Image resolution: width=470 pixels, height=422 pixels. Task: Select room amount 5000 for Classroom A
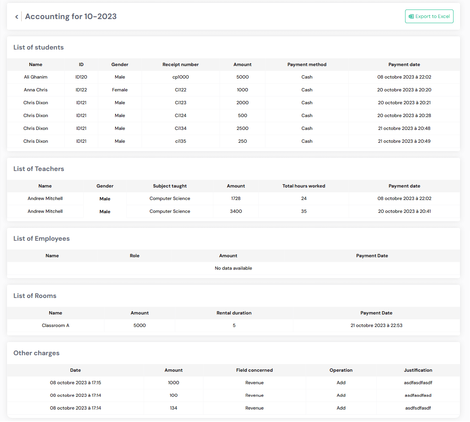click(x=140, y=325)
